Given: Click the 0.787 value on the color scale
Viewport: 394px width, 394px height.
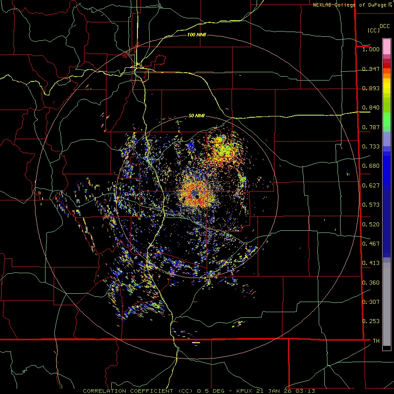Looking at the screenshot, I should tap(371, 127).
